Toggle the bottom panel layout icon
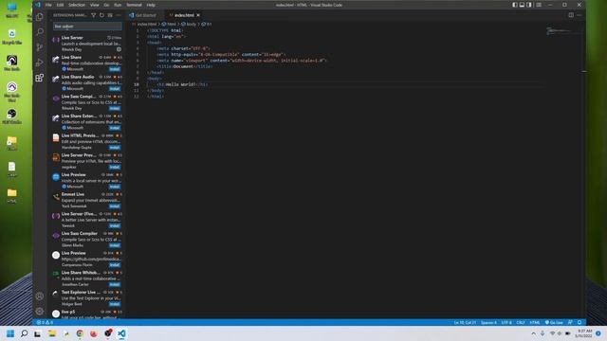 [522, 5]
